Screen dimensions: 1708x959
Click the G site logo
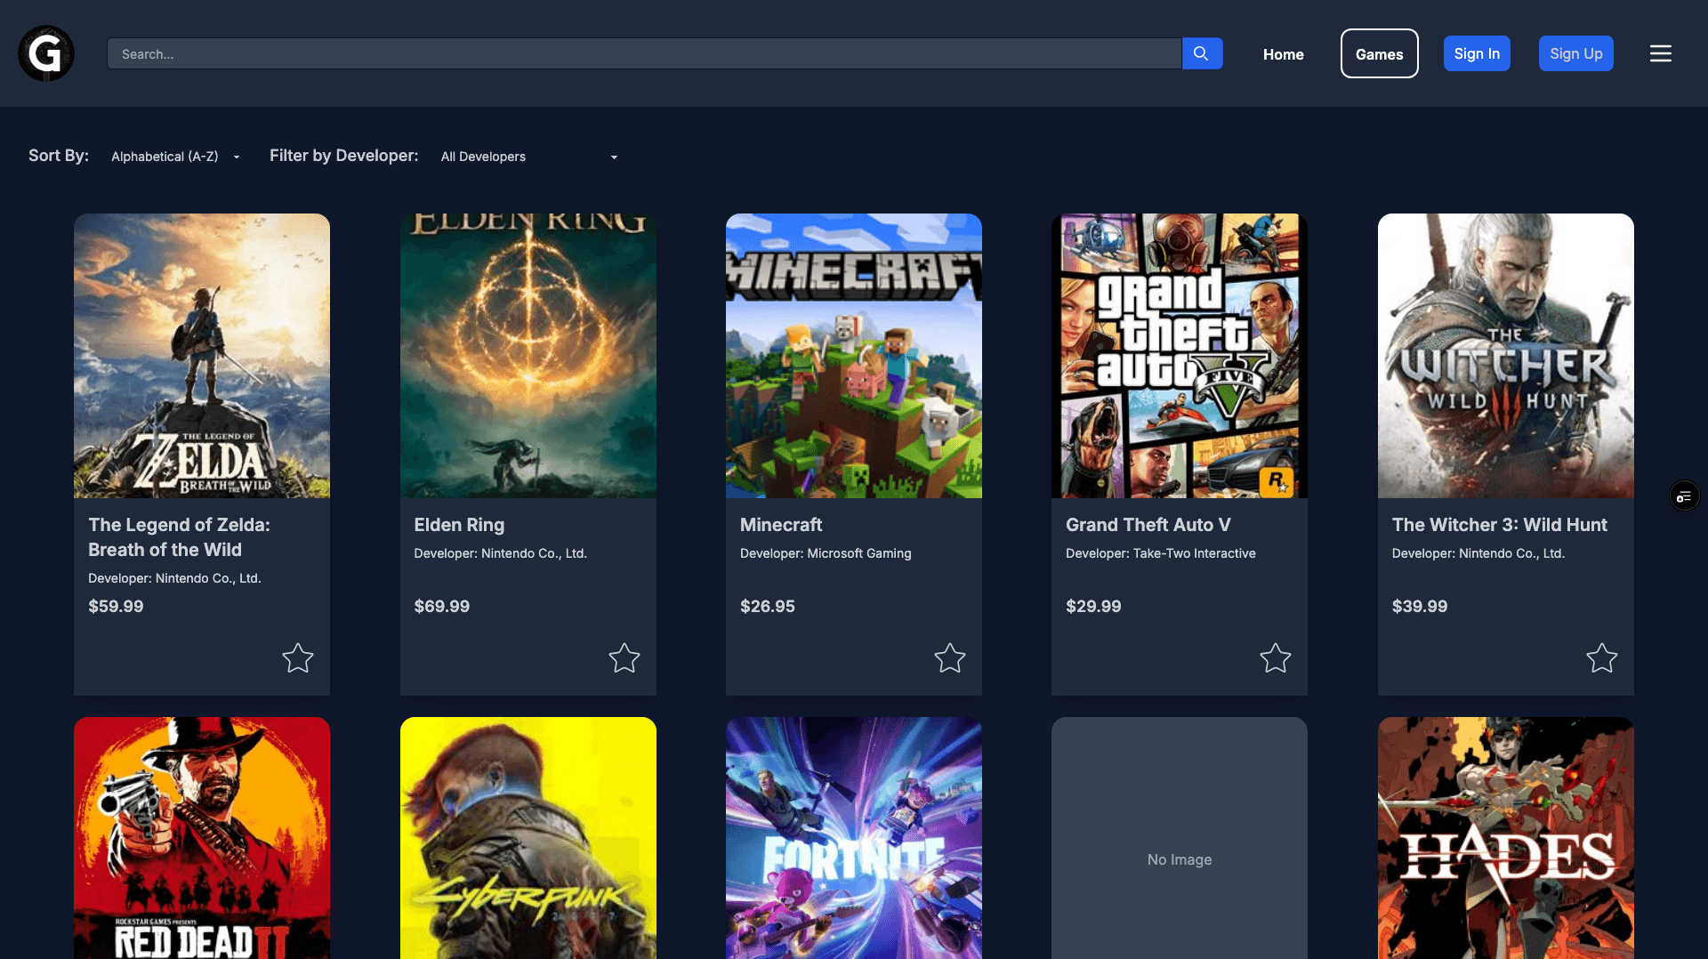coord(45,53)
